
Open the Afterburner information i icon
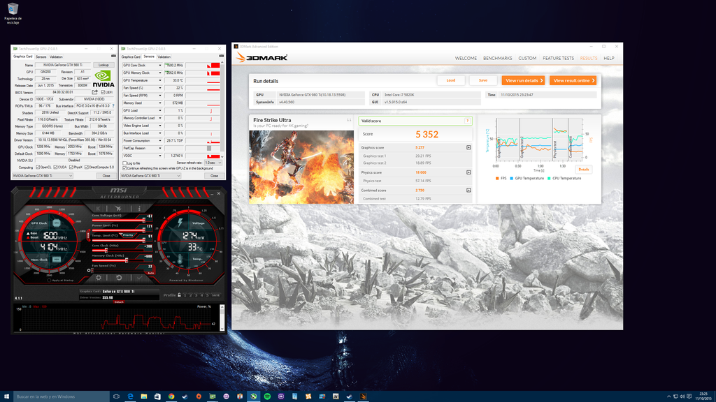click(139, 208)
